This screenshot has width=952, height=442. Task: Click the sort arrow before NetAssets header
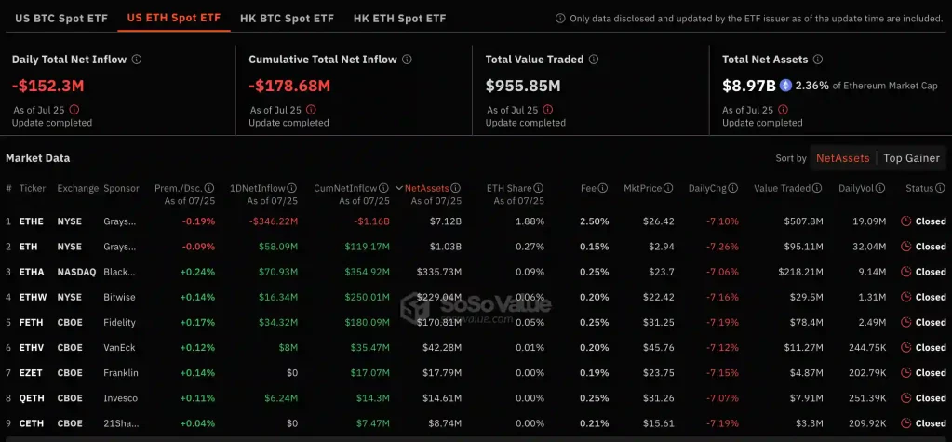pos(399,188)
